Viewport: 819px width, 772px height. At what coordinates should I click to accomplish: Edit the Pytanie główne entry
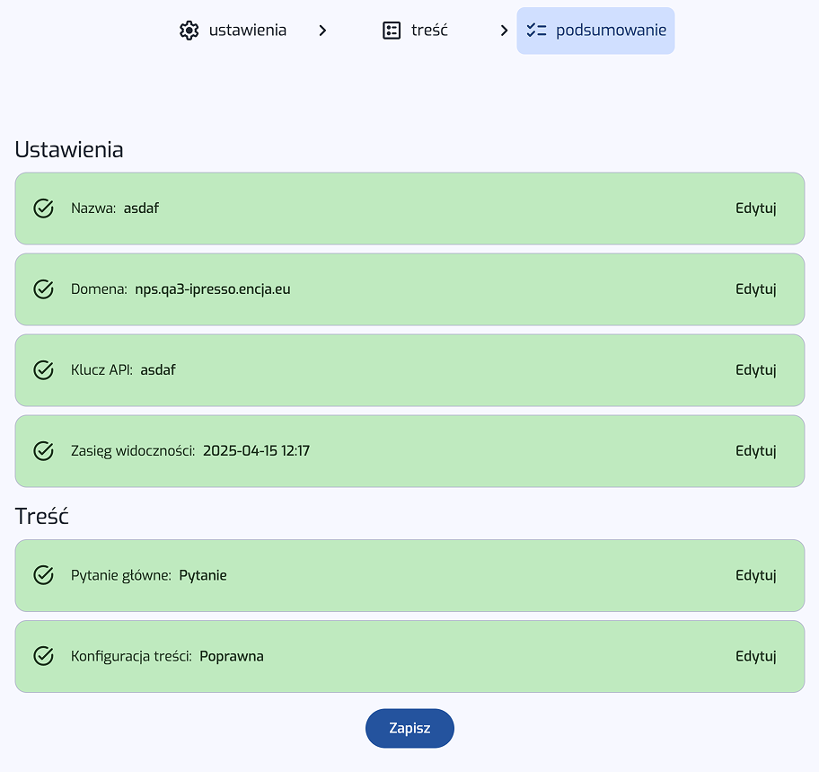click(x=756, y=575)
